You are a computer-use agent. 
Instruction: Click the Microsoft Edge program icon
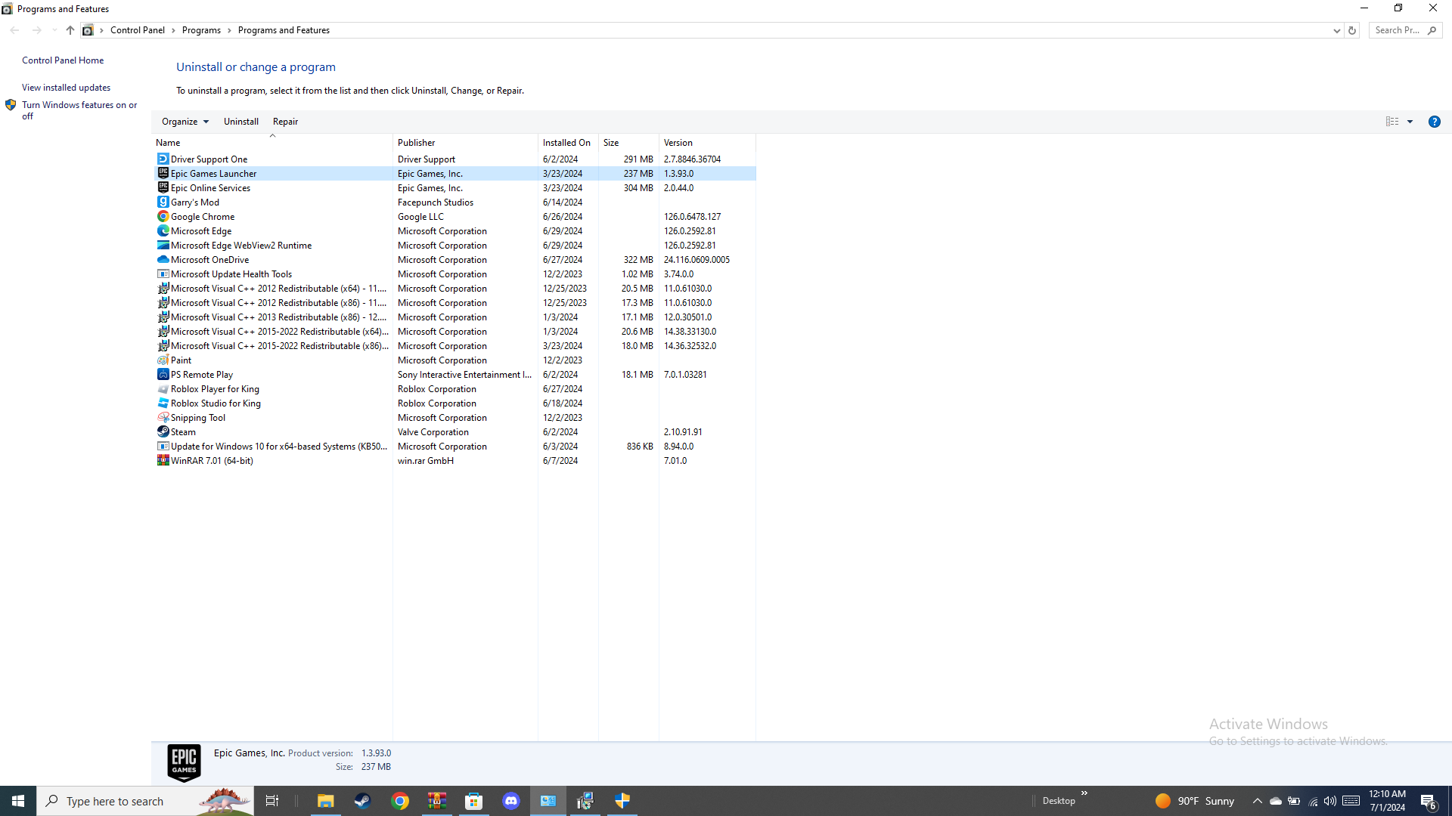pyautogui.click(x=163, y=231)
